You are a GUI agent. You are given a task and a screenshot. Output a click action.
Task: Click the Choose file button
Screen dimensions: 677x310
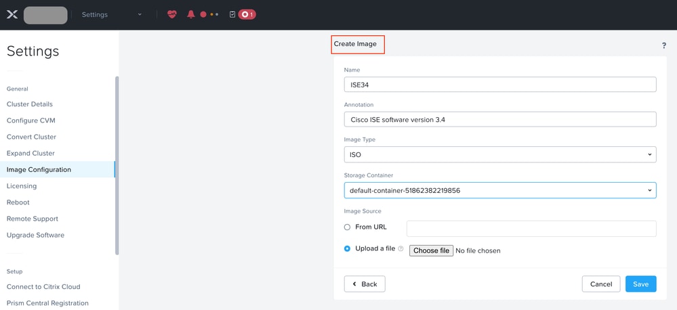click(x=431, y=250)
